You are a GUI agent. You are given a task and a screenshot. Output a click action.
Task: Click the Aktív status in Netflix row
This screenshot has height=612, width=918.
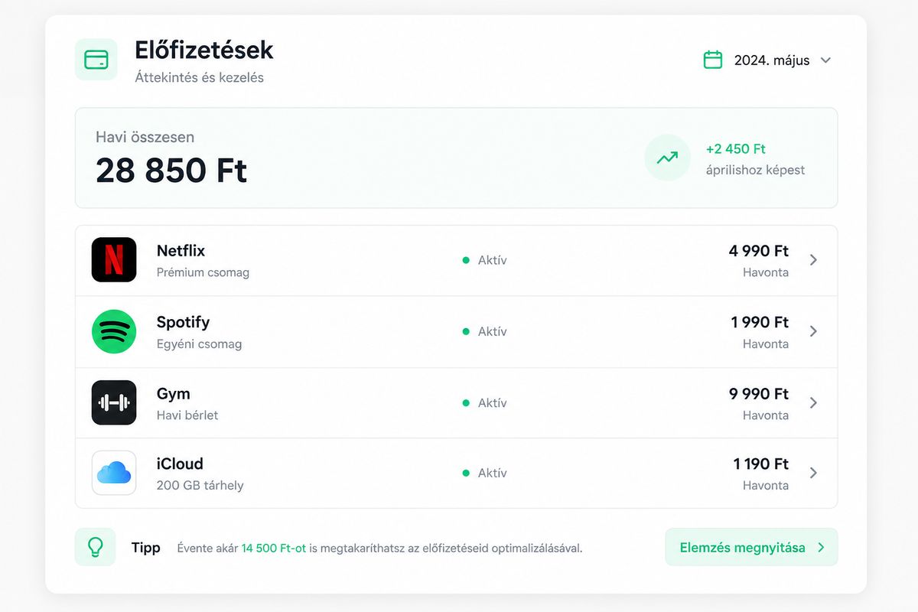click(x=484, y=260)
